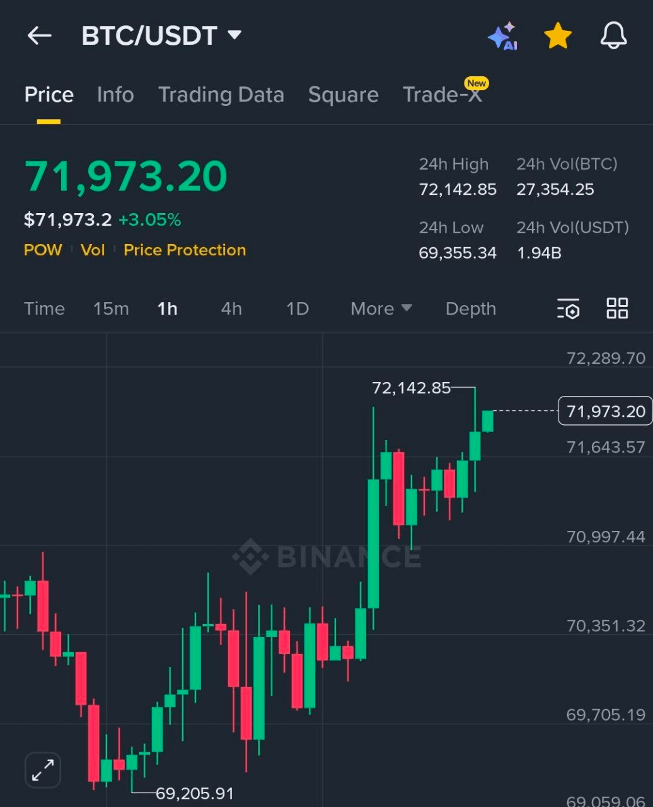Open the Square tab
Screen dimensions: 653x807
[343, 95]
